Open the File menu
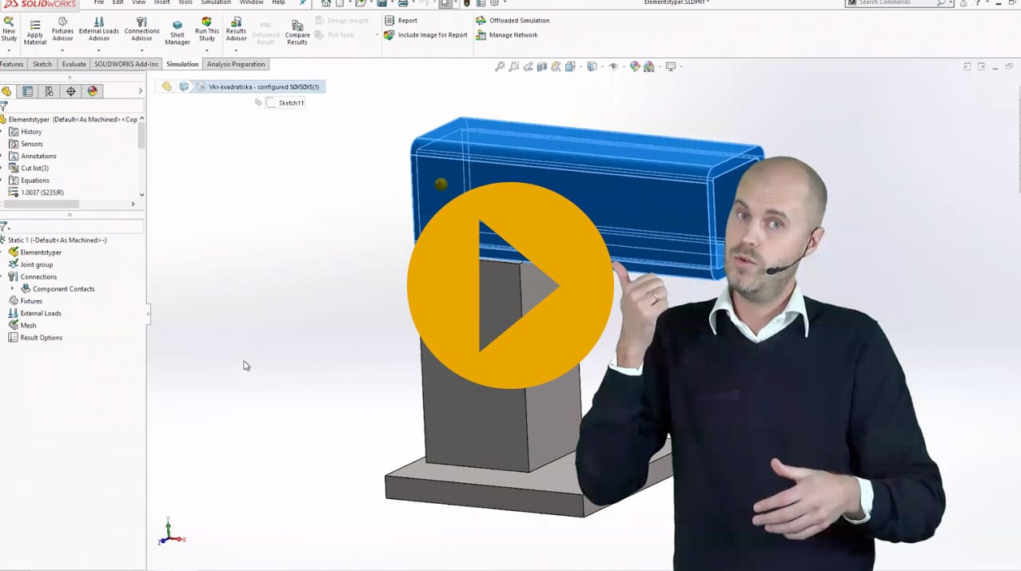 tap(99, 3)
